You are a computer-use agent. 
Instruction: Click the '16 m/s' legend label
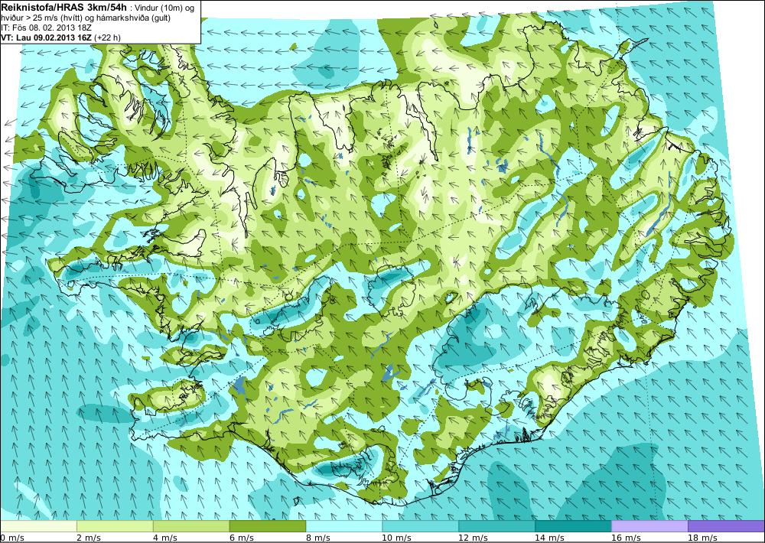626,538
